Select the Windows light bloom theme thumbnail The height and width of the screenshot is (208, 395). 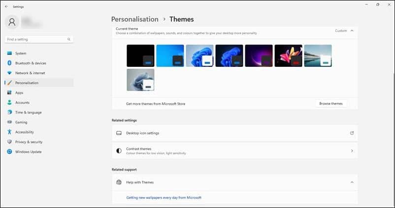pyautogui.click(x=199, y=56)
